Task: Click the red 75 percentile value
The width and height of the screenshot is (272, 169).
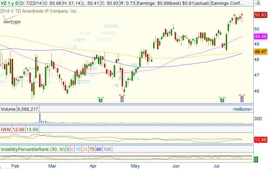Action: 92,149
